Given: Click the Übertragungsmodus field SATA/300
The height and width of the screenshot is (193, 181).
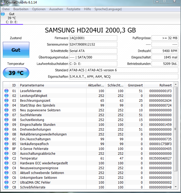Looking at the screenshot, I should [93, 57].
